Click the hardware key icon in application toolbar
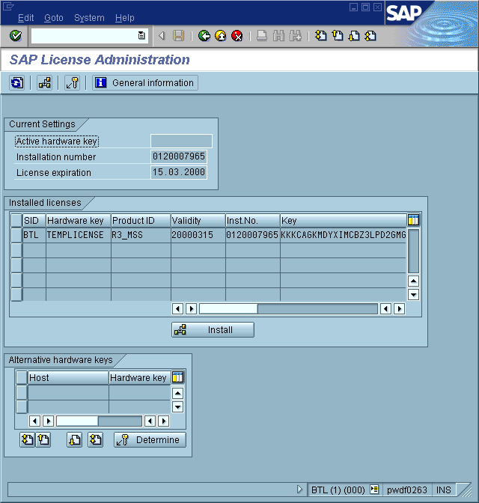 (x=72, y=83)
